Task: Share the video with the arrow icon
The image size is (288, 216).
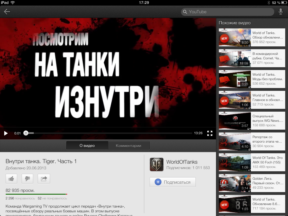Action: (x=44, y=179)
